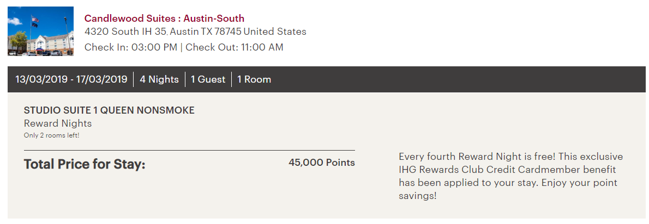Click the Only 2 rooms left notice
Screen dimensions: 649x224
coord(55,135)
